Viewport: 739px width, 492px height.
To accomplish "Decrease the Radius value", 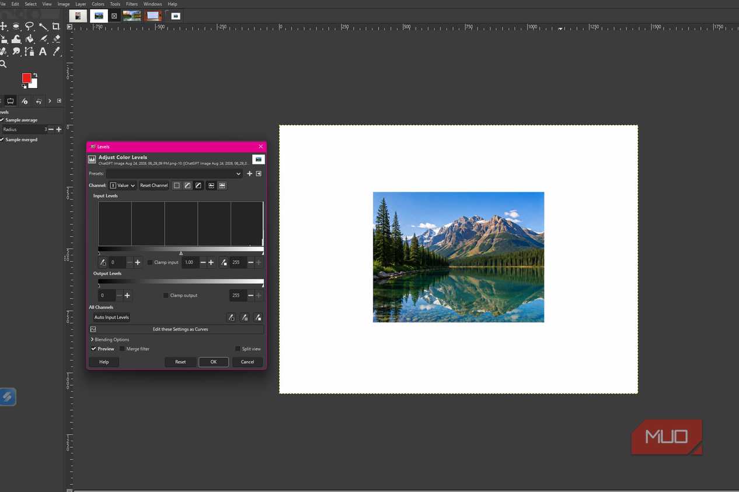I will click(x=51, y=129).
